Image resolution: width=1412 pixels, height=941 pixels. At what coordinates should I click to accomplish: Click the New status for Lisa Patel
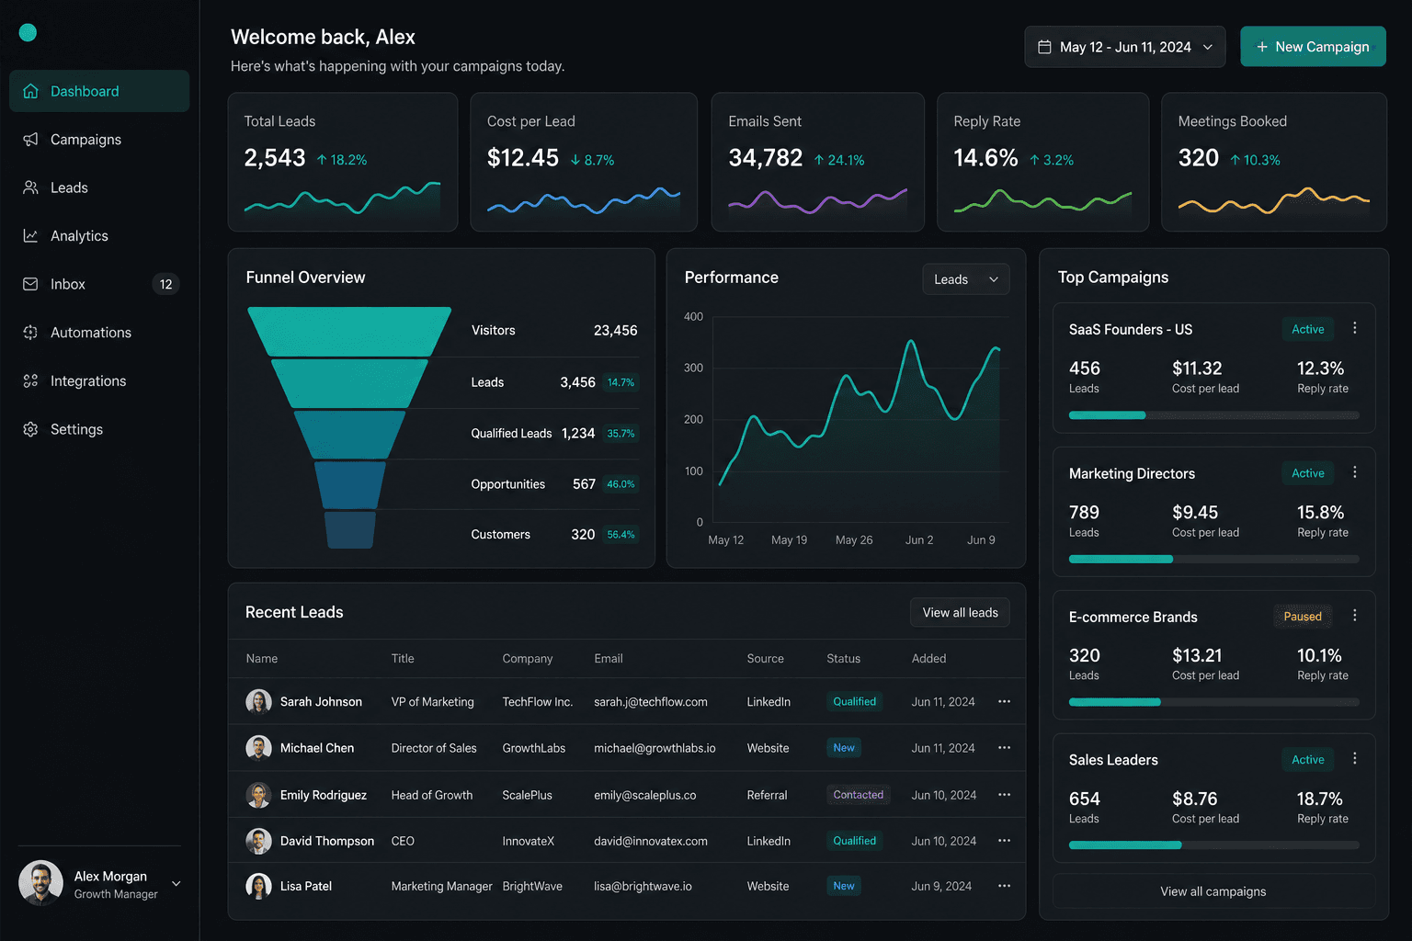[x=844, y=886]
